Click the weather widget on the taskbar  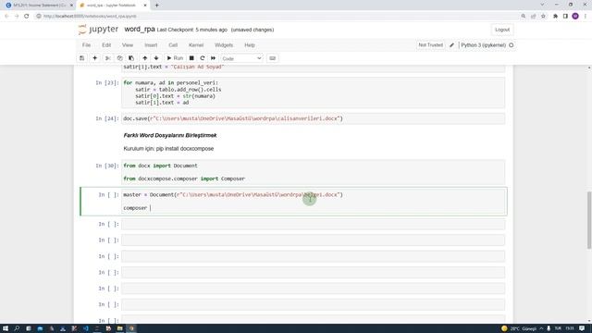(x=518, y=328)
